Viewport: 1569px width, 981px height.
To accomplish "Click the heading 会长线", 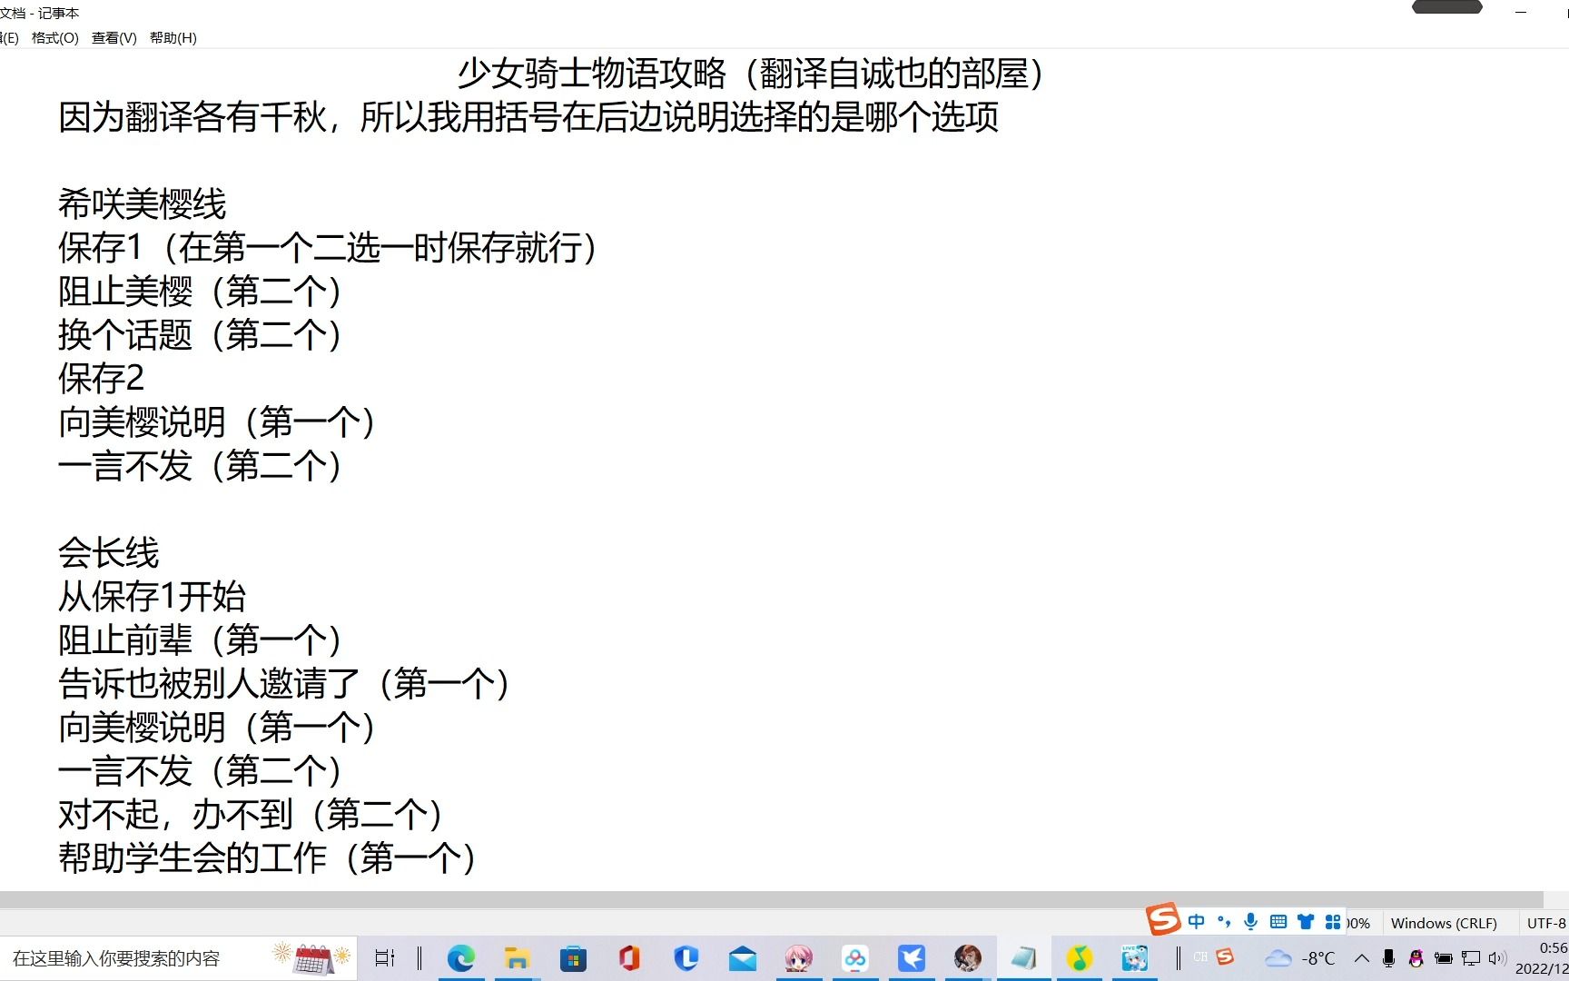I will [109, 553].
